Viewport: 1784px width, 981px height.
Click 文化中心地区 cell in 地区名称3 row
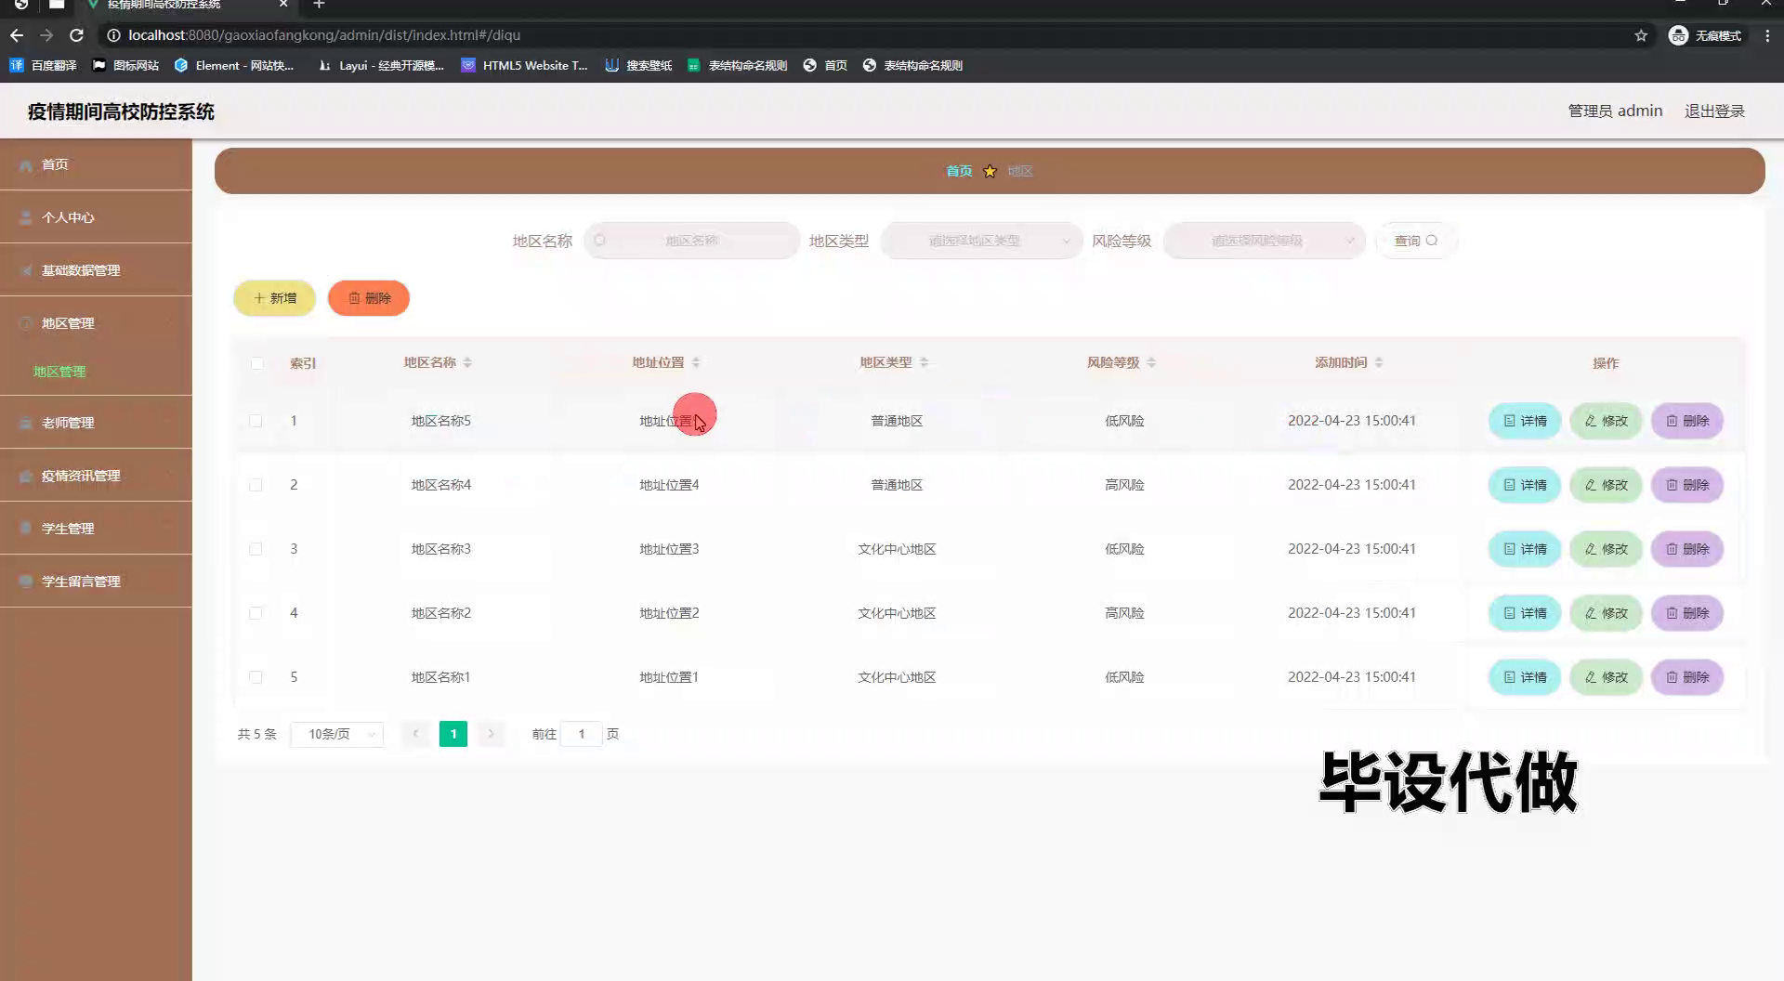click(897, 549)
